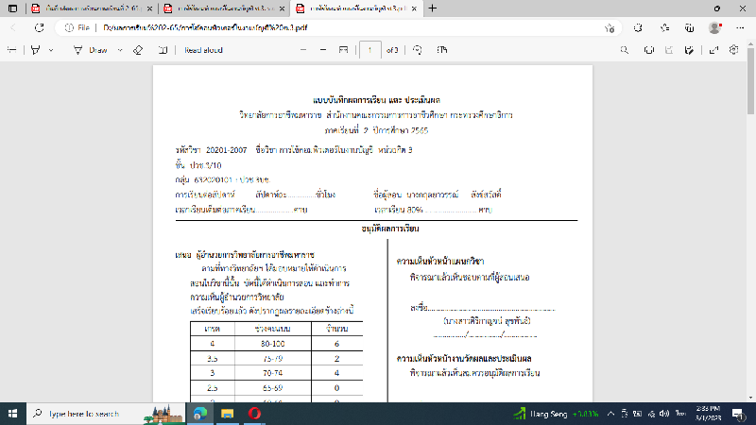Screen dimensions: 756x425
Task: Zoom in on the PDF page
Action: [323, 50]
